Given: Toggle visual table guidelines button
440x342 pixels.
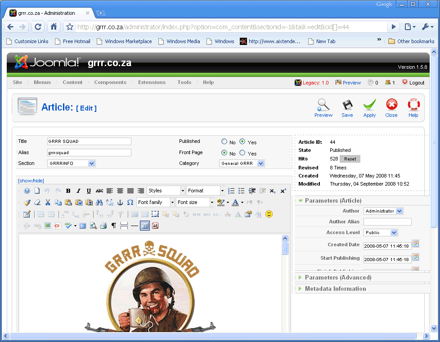Looking at the screenshot, I should tap(145, 226).
